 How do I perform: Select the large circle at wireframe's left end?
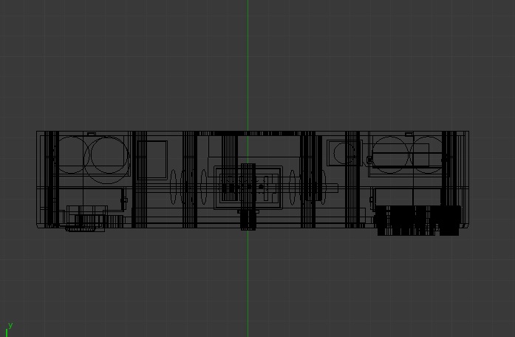tap(106, 160)
